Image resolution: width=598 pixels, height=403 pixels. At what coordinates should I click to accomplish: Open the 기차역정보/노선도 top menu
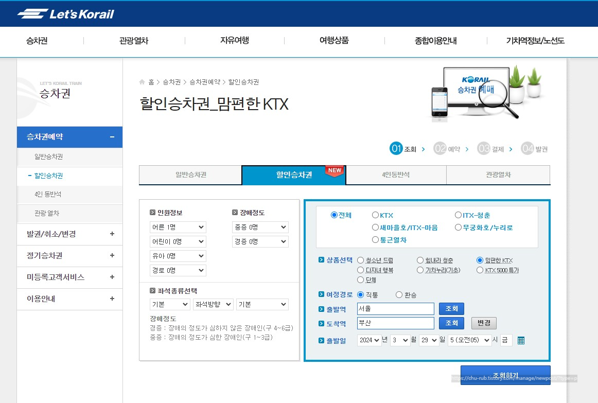[x=535, y=41]
